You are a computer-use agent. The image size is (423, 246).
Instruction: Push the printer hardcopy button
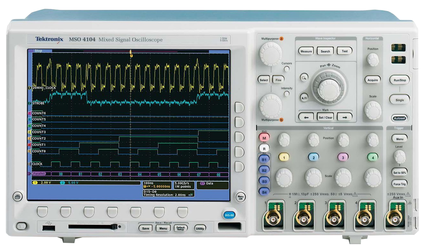coord(18,196)
